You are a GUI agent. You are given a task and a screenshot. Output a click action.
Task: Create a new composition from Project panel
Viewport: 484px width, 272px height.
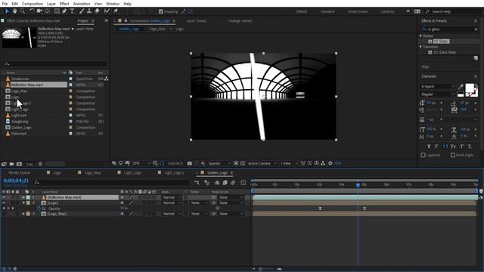19,164
